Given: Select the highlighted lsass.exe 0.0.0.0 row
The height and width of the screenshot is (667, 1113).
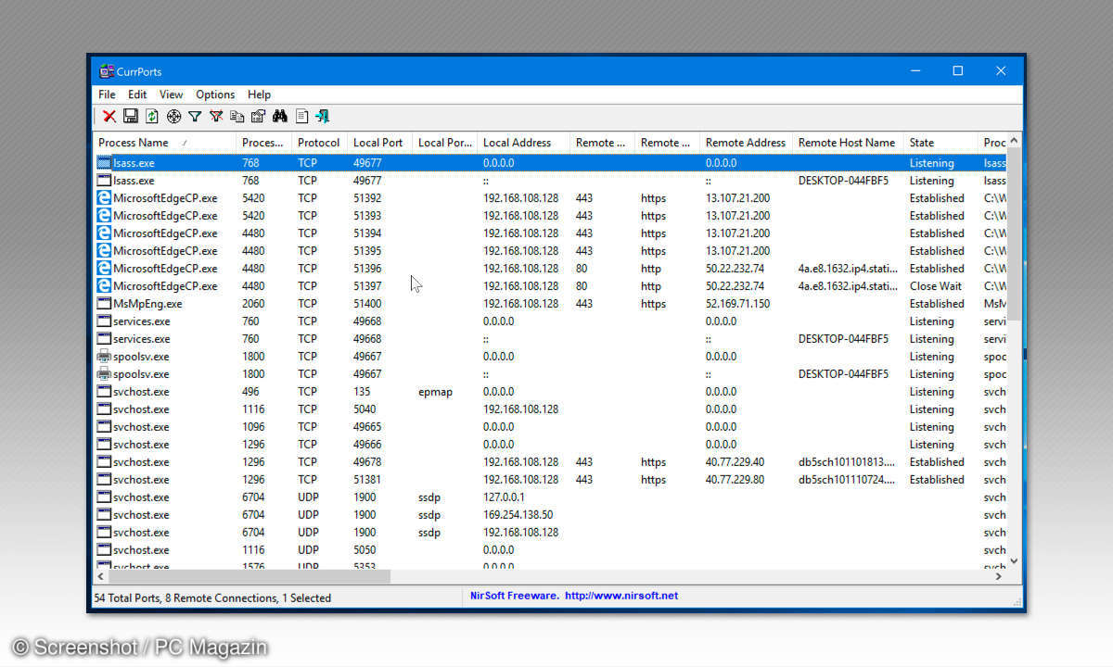Looking at the screenshot, I should (x=550, y=163).
